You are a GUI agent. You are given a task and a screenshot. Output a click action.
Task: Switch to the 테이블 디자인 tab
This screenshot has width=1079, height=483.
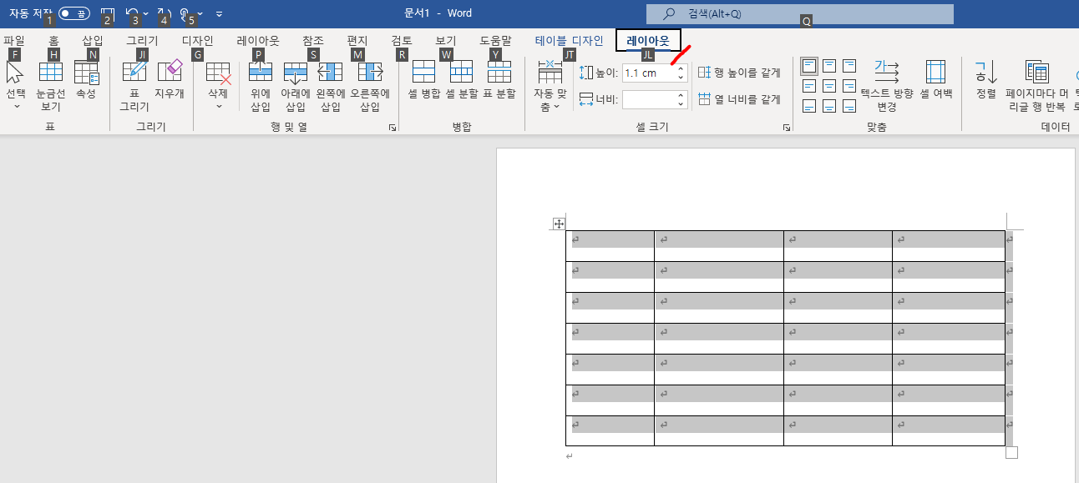click(568, 39)
